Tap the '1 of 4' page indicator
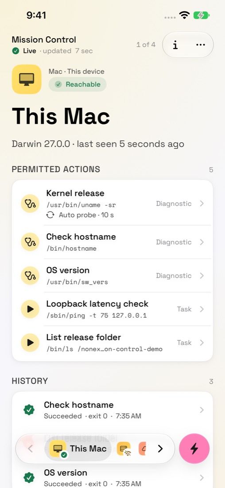Image resolution: width=225 pixels, height=488 pixels. [x=146, y=44]
